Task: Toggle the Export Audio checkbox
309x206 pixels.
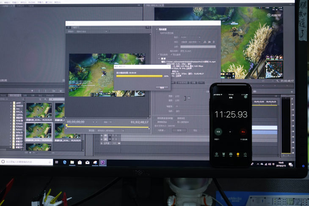Action: pos(171,55)
